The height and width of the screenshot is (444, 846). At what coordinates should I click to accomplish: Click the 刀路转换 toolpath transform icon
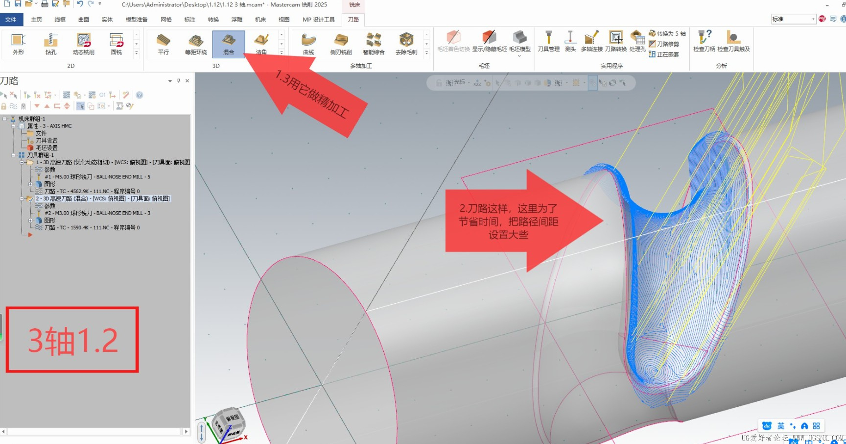coord(616,41)
